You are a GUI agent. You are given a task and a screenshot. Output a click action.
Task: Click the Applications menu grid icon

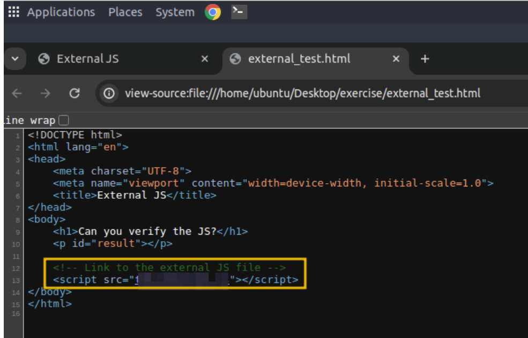[14, 12]
